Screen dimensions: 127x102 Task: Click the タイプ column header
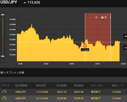[x=6, y=85]
